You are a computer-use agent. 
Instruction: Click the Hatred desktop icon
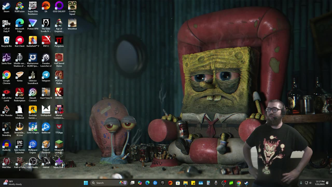point(46,163)
